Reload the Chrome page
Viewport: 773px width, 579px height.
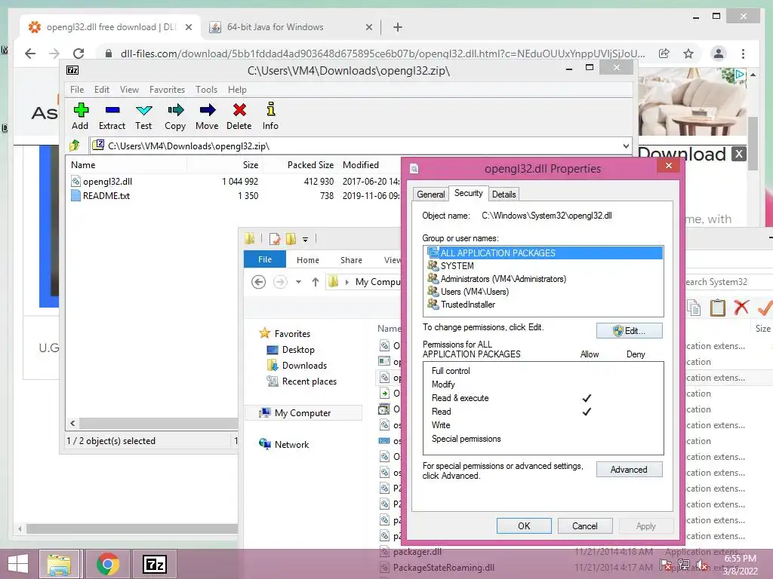pos(79,54)
